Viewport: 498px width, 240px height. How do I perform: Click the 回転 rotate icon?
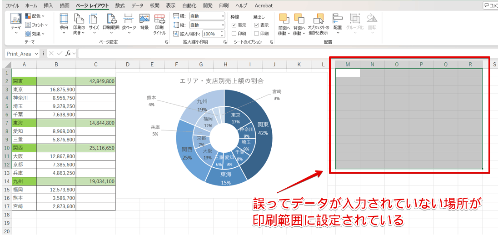pyautogui.click(x=372, y=18)
